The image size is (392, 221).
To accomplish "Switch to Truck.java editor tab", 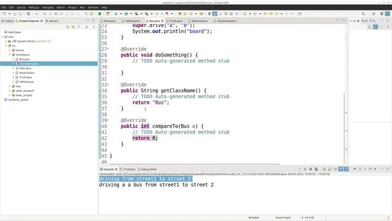I will (174, 21).
